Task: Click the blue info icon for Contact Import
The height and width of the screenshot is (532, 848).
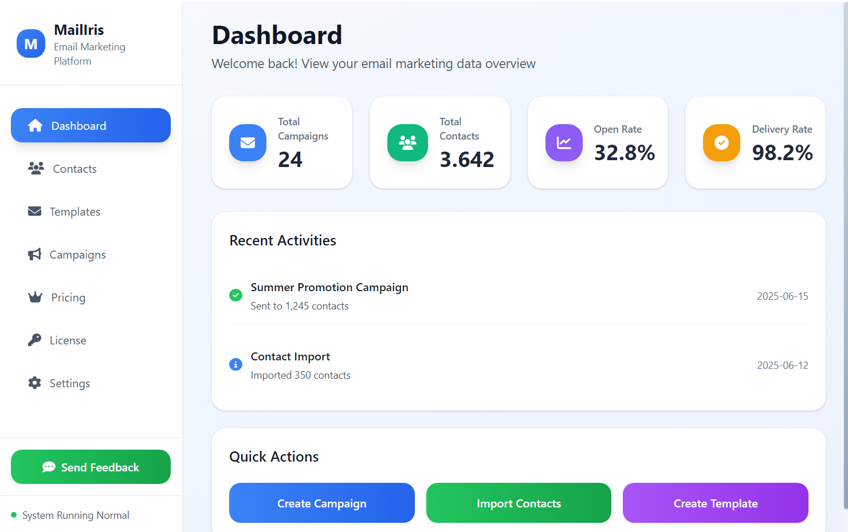Action: [x=235, y=364]
